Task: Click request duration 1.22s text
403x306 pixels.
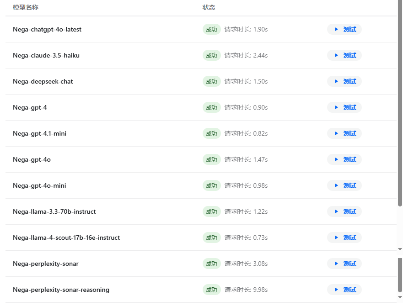Action: 246,212
